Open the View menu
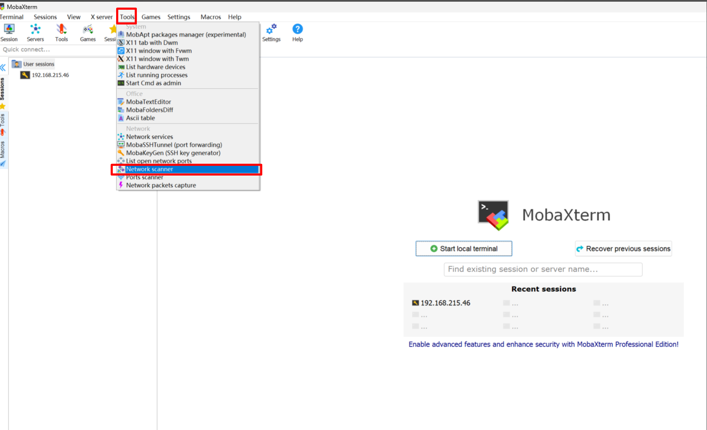The height and width of the screenshot is (430, 707). 73,17
